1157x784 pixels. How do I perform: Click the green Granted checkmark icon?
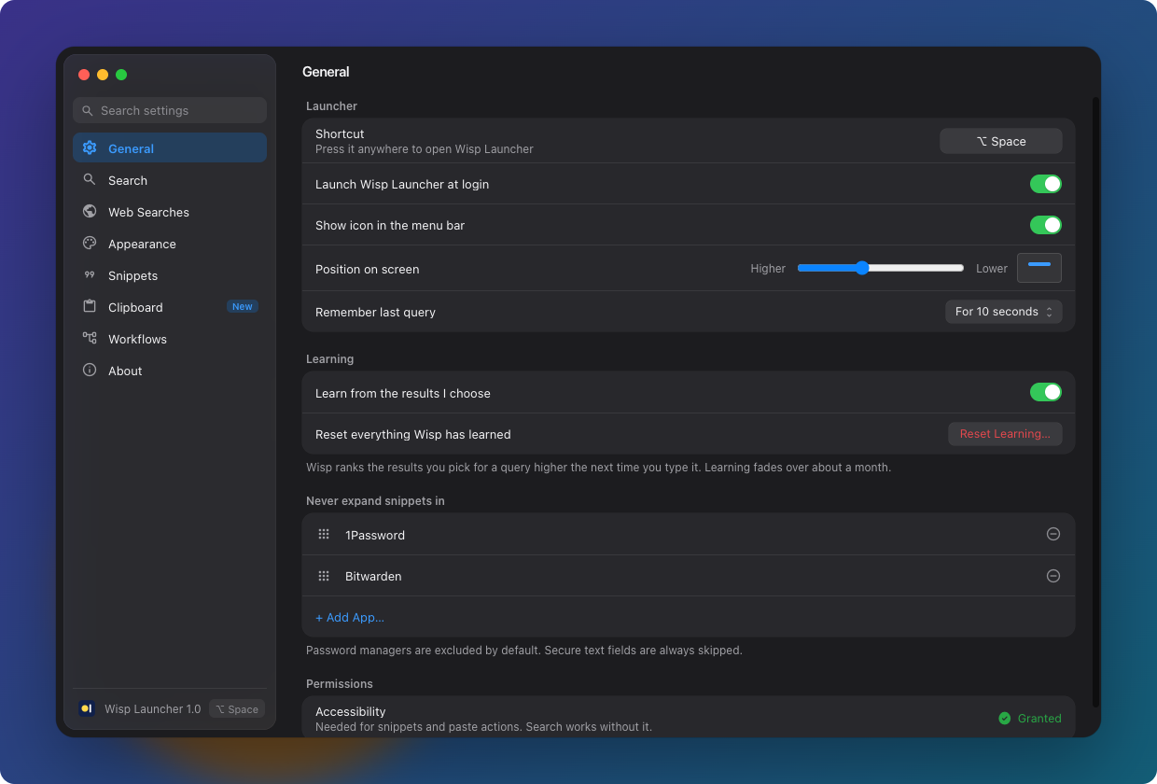point(1005,718)
